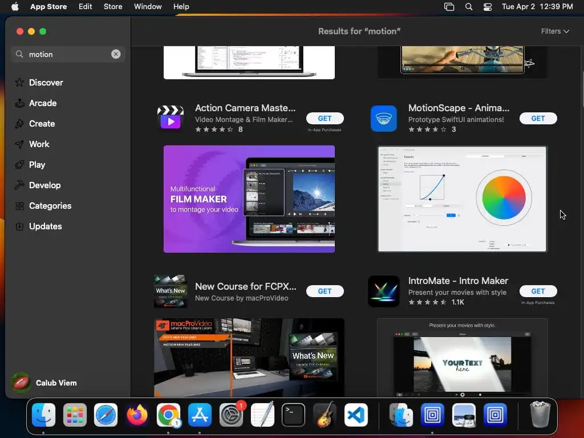Open the IntroMate app icon

coord(384,291)
